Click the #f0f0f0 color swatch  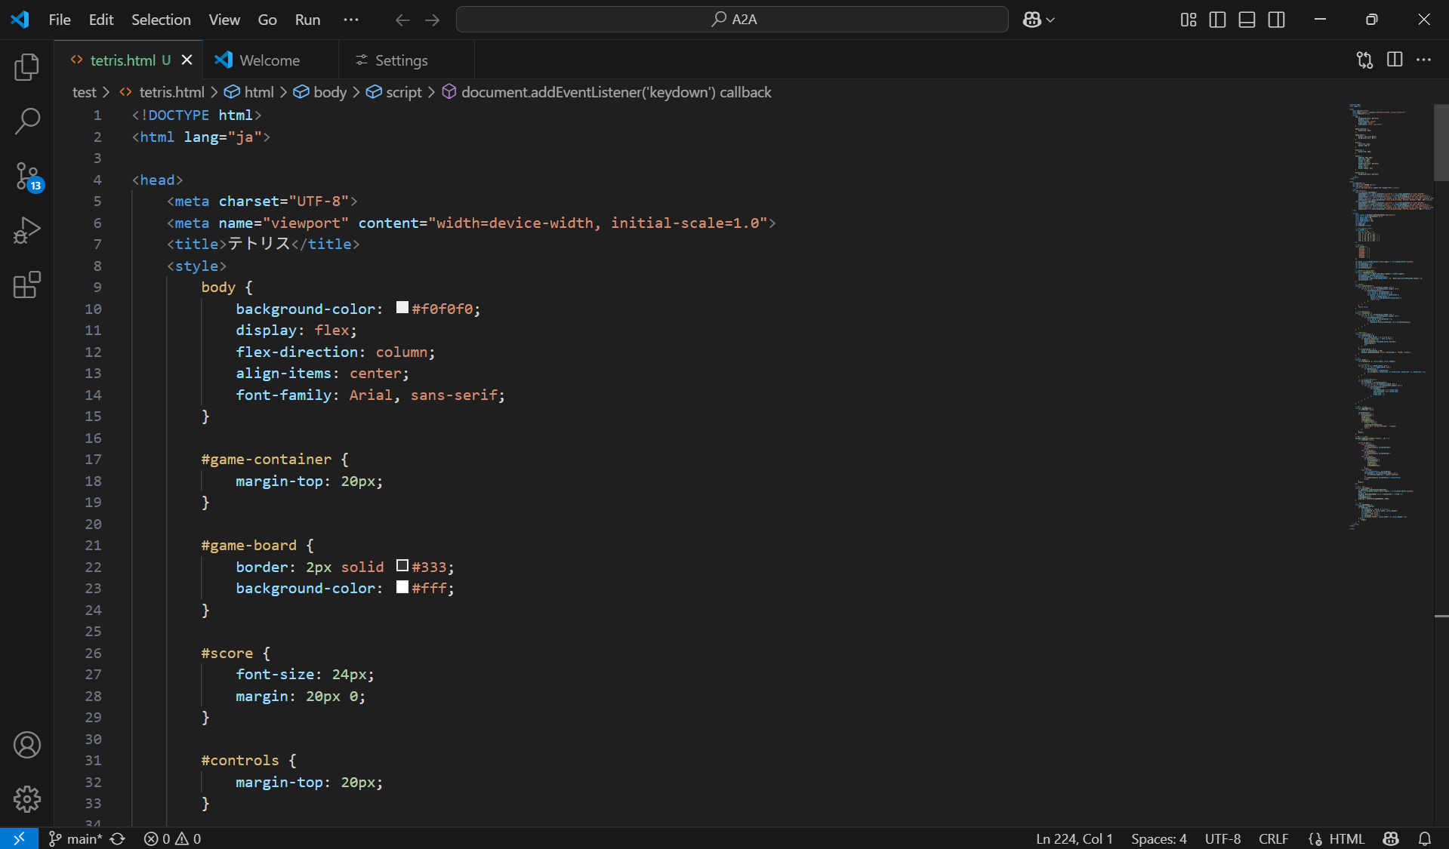click(402, 307)
